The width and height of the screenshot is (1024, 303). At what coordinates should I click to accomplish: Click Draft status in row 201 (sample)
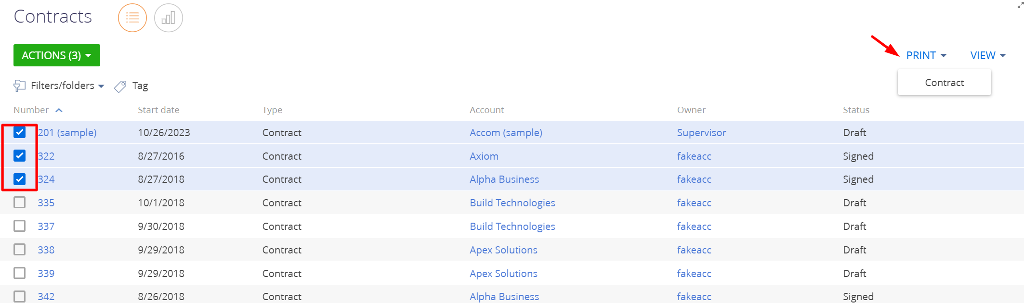point(854,132)
